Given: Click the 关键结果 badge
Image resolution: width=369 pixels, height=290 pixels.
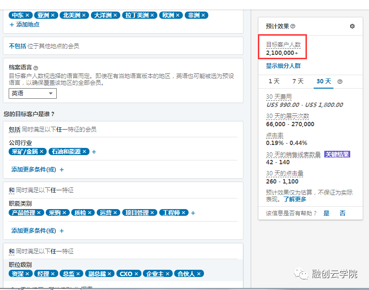Looking at the screenshot, I should tap(337, 154).
